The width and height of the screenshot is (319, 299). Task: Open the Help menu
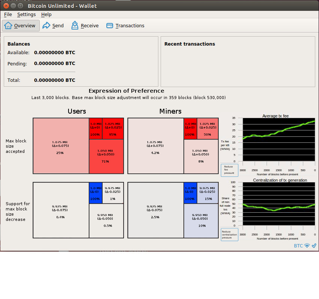click(x=46, y=15)
